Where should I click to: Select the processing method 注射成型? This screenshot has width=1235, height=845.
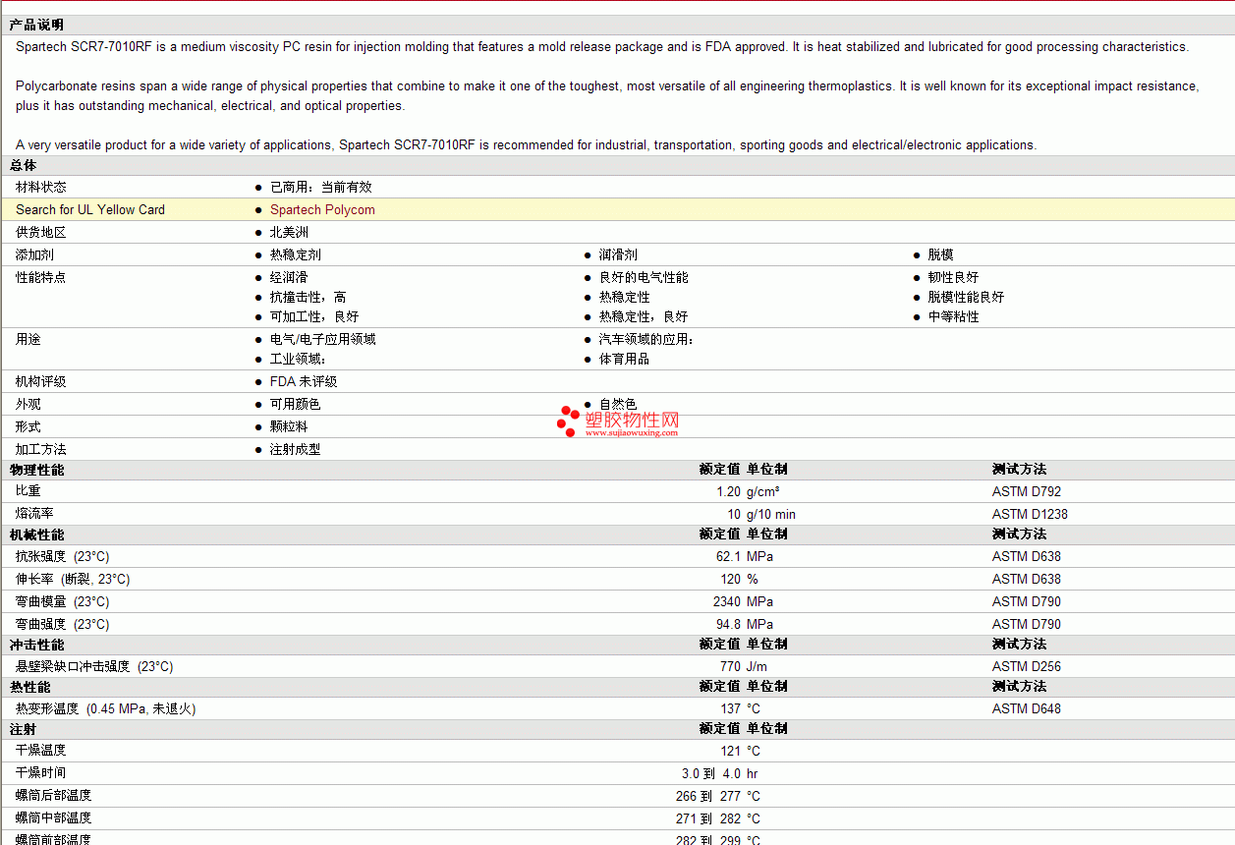(x=296, y=449)
